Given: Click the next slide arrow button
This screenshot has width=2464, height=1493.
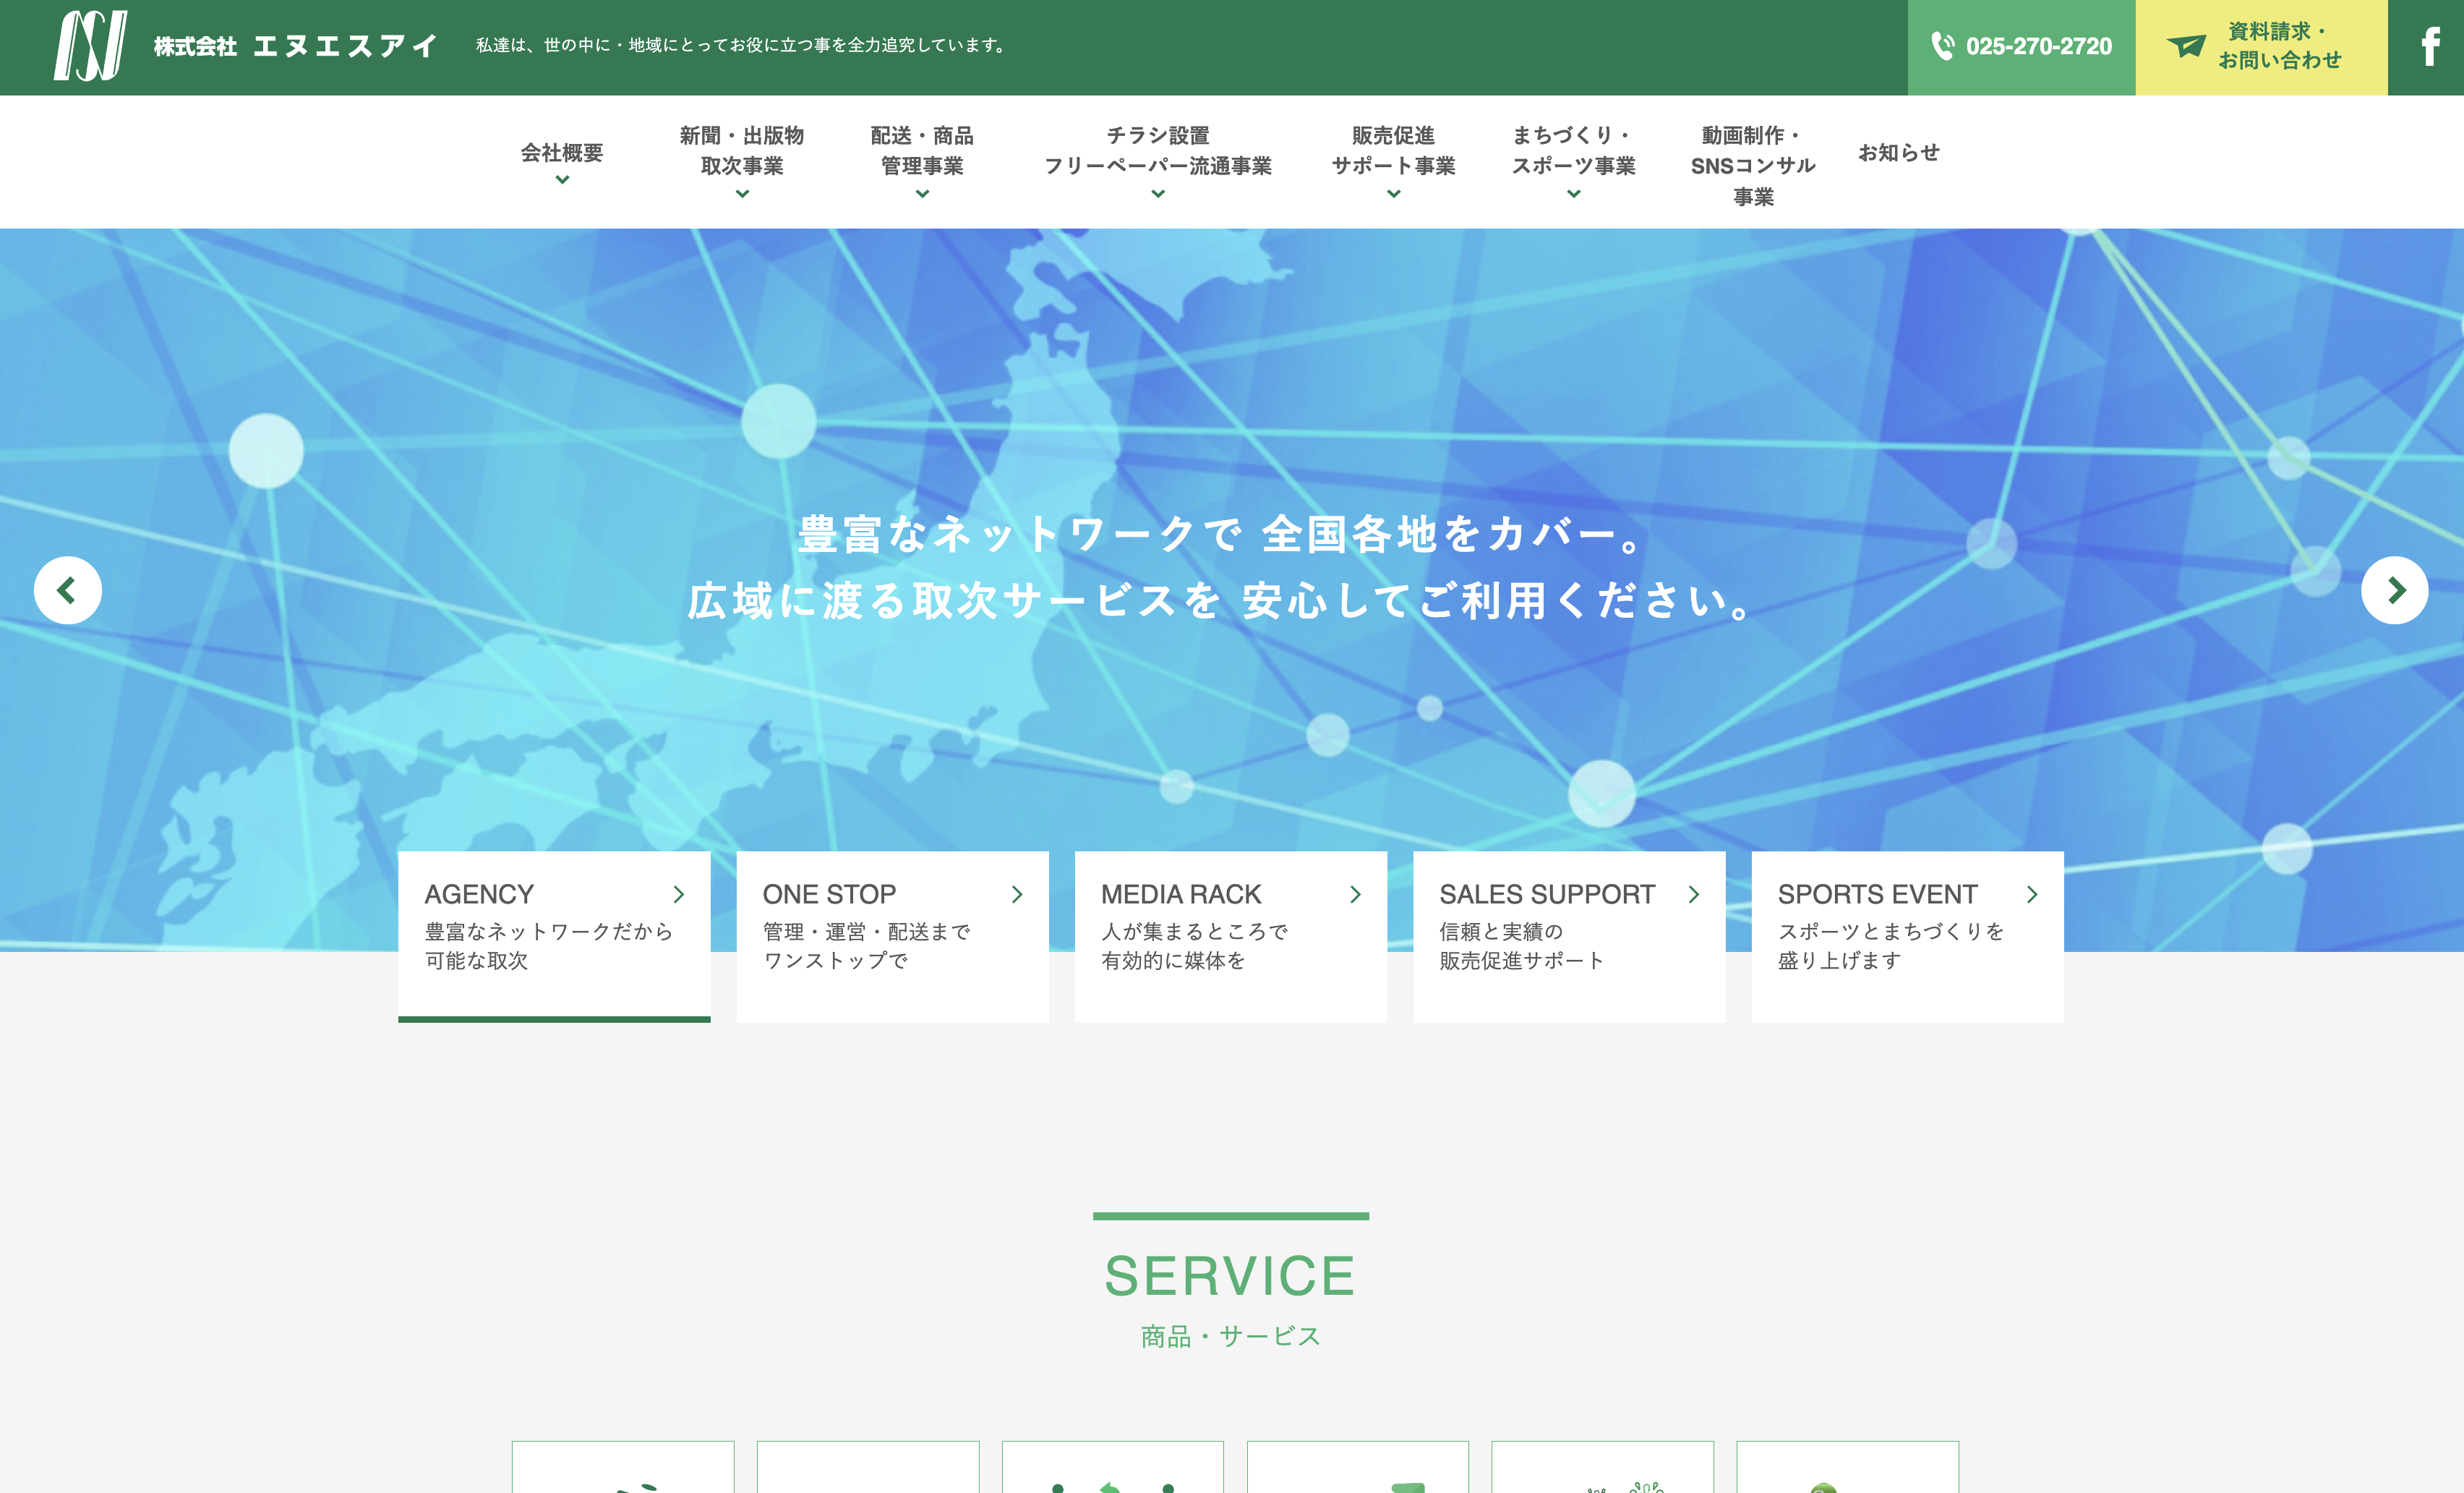Looking at the screenshot, I should [2397, 588].
